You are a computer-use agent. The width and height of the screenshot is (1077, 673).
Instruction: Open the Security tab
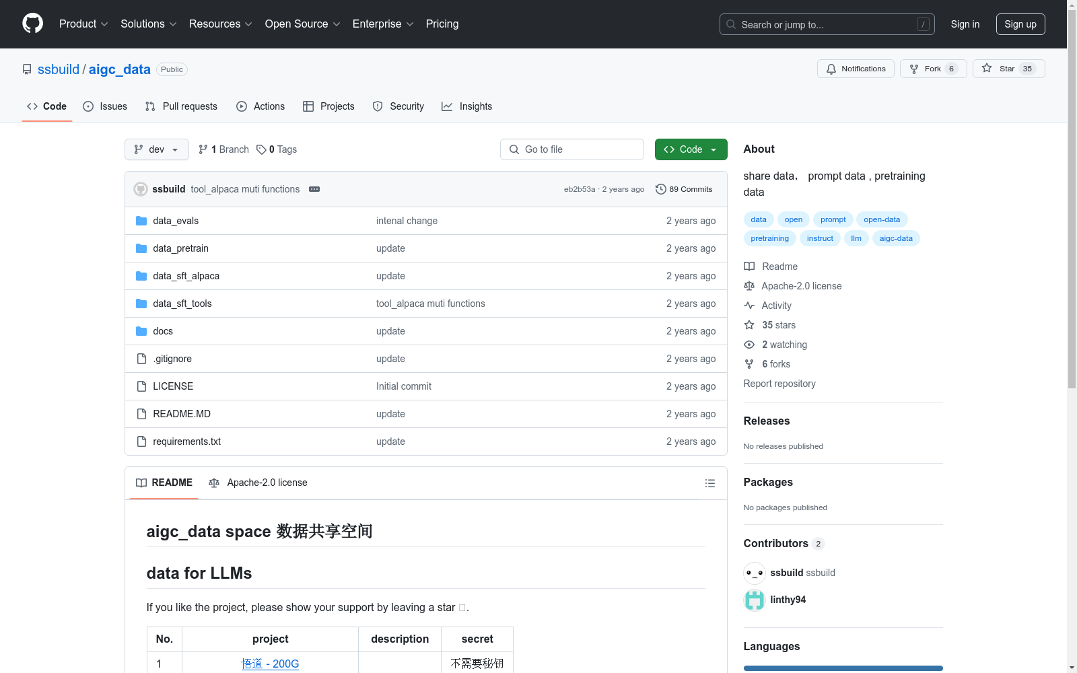(x=398, y=106)
